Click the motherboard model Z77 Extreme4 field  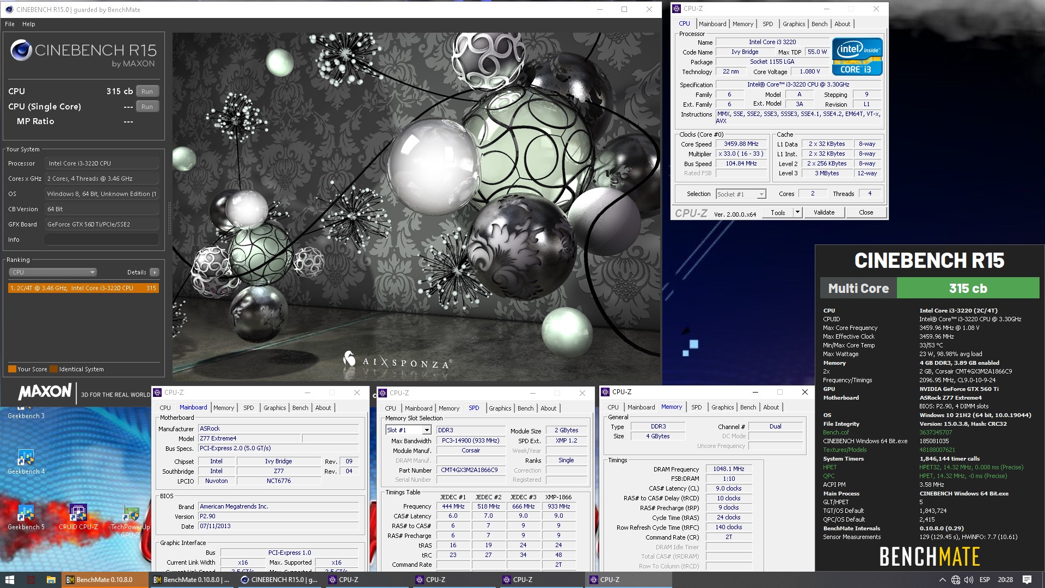click(249, 438)
